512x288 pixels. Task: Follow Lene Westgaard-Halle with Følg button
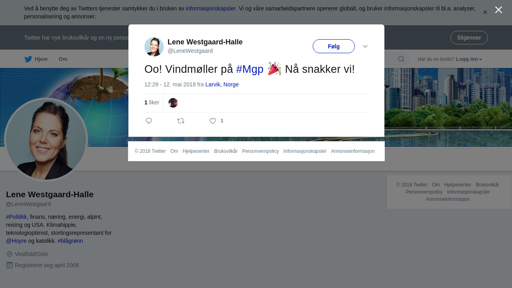point(334,46)
